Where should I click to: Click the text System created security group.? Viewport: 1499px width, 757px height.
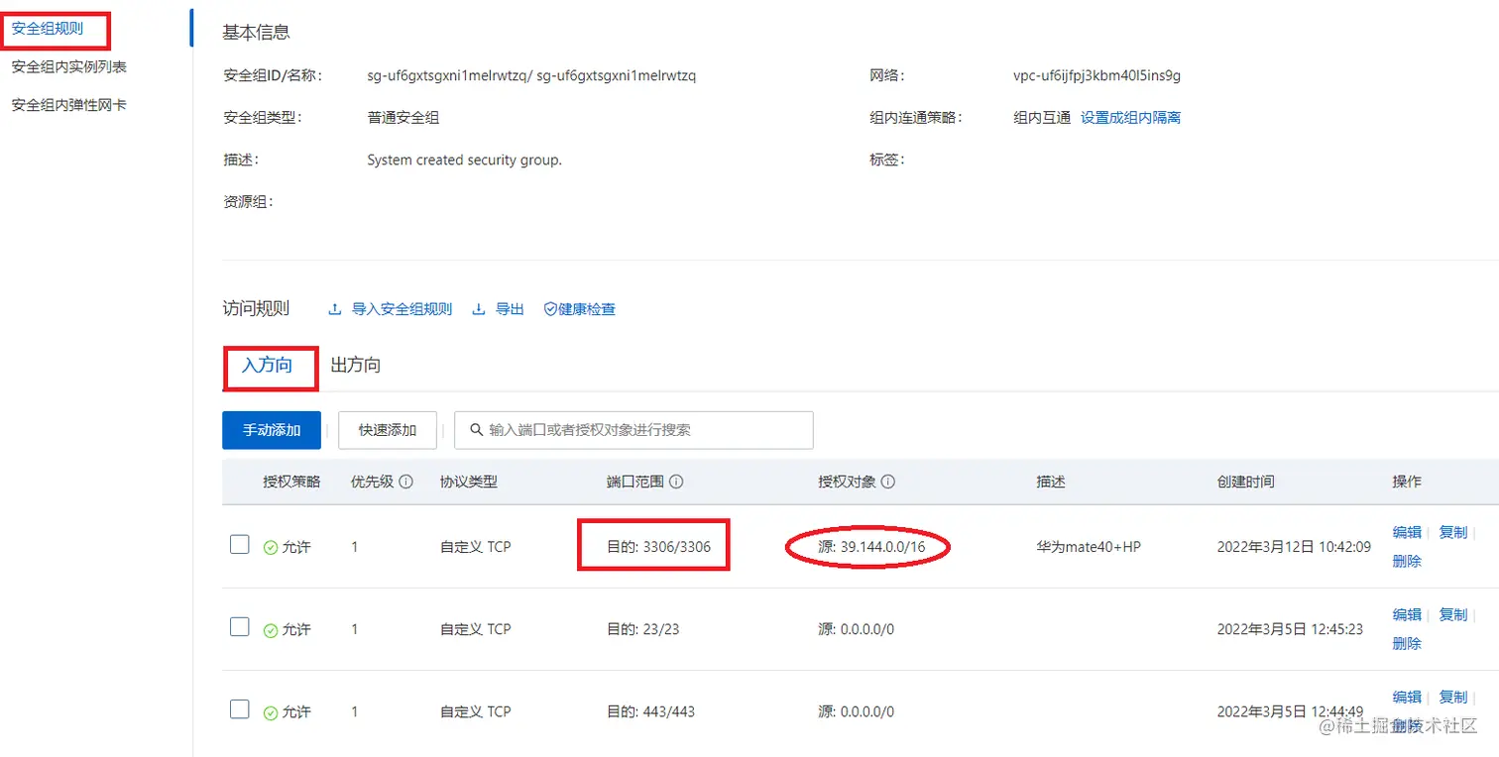coord(464,160)
